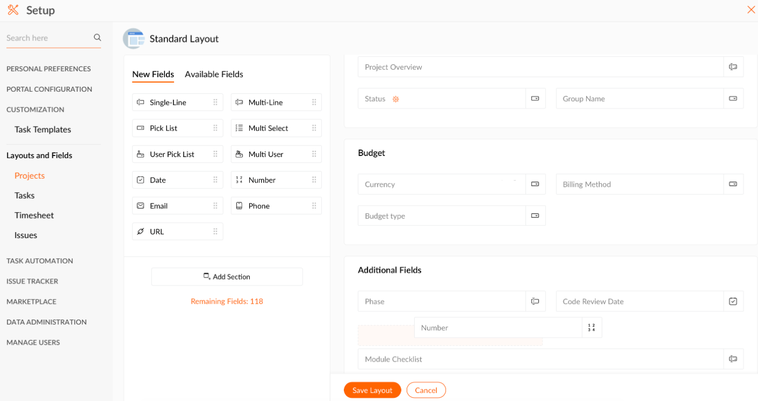Click drag handle of Multi Select field
This screenshot has width=758, height=401.
pos(314,128)
